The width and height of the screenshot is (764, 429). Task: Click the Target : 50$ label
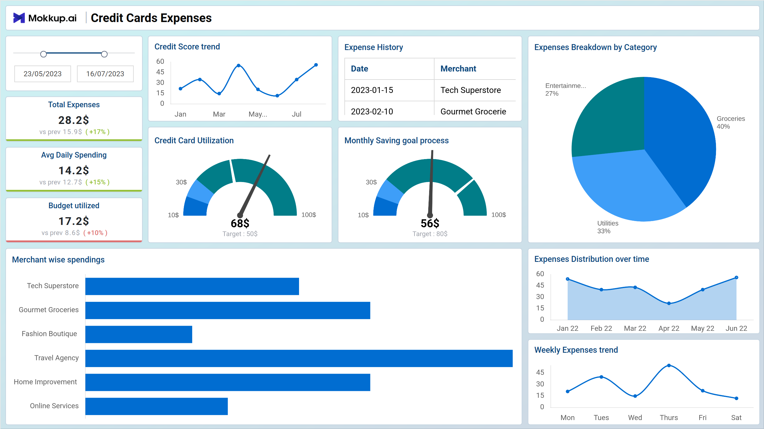pos(240,234)
